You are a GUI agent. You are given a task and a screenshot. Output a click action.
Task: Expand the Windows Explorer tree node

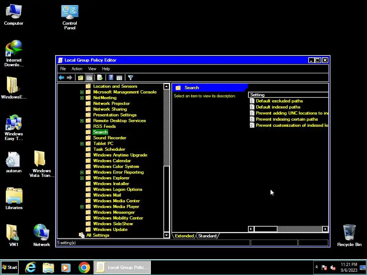[82, 178]
